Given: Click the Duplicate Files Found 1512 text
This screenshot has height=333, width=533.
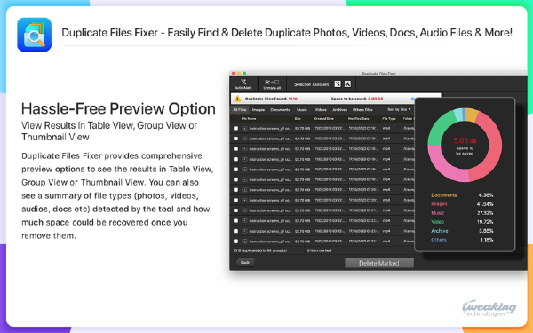Looking at the screenshot, I should pyautogui.click(x=271, y=99).
